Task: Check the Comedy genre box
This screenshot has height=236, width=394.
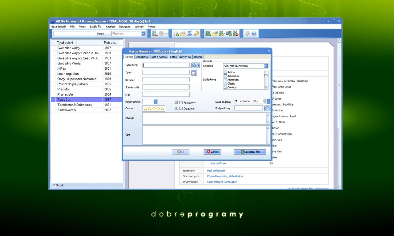Action: (225, 87)
